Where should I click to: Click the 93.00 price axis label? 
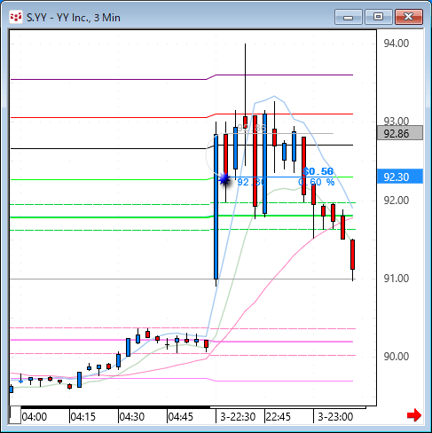397,121
